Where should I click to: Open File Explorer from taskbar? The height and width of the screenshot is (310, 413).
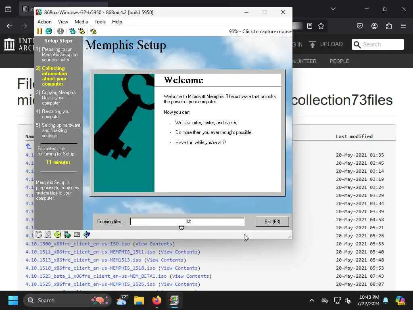(x=139, y=300)
